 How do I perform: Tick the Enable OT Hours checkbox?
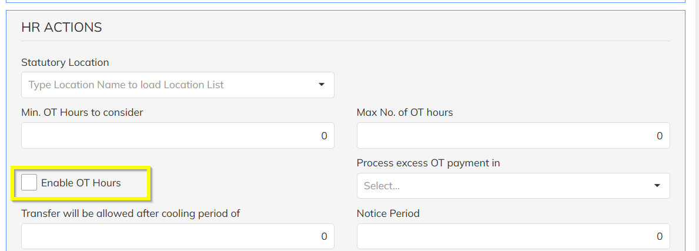pyautogui.click(x=29, y=183)
